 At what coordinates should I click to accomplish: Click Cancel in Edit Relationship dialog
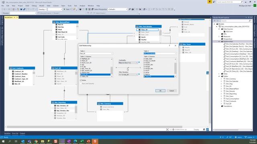click(x=171, y=91)
